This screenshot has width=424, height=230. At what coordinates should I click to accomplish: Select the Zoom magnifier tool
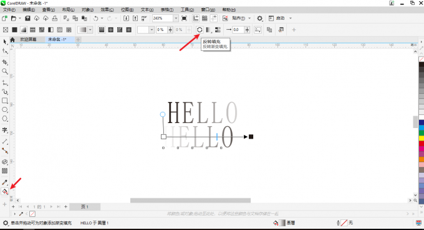coord(5,71)
